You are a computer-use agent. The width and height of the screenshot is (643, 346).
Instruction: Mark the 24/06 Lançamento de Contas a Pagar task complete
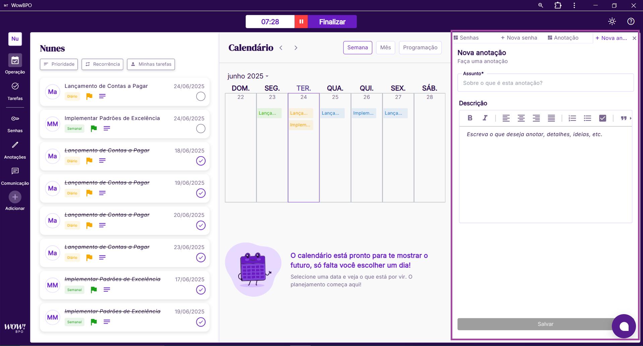pyautogui.click(x=201, y=97)
